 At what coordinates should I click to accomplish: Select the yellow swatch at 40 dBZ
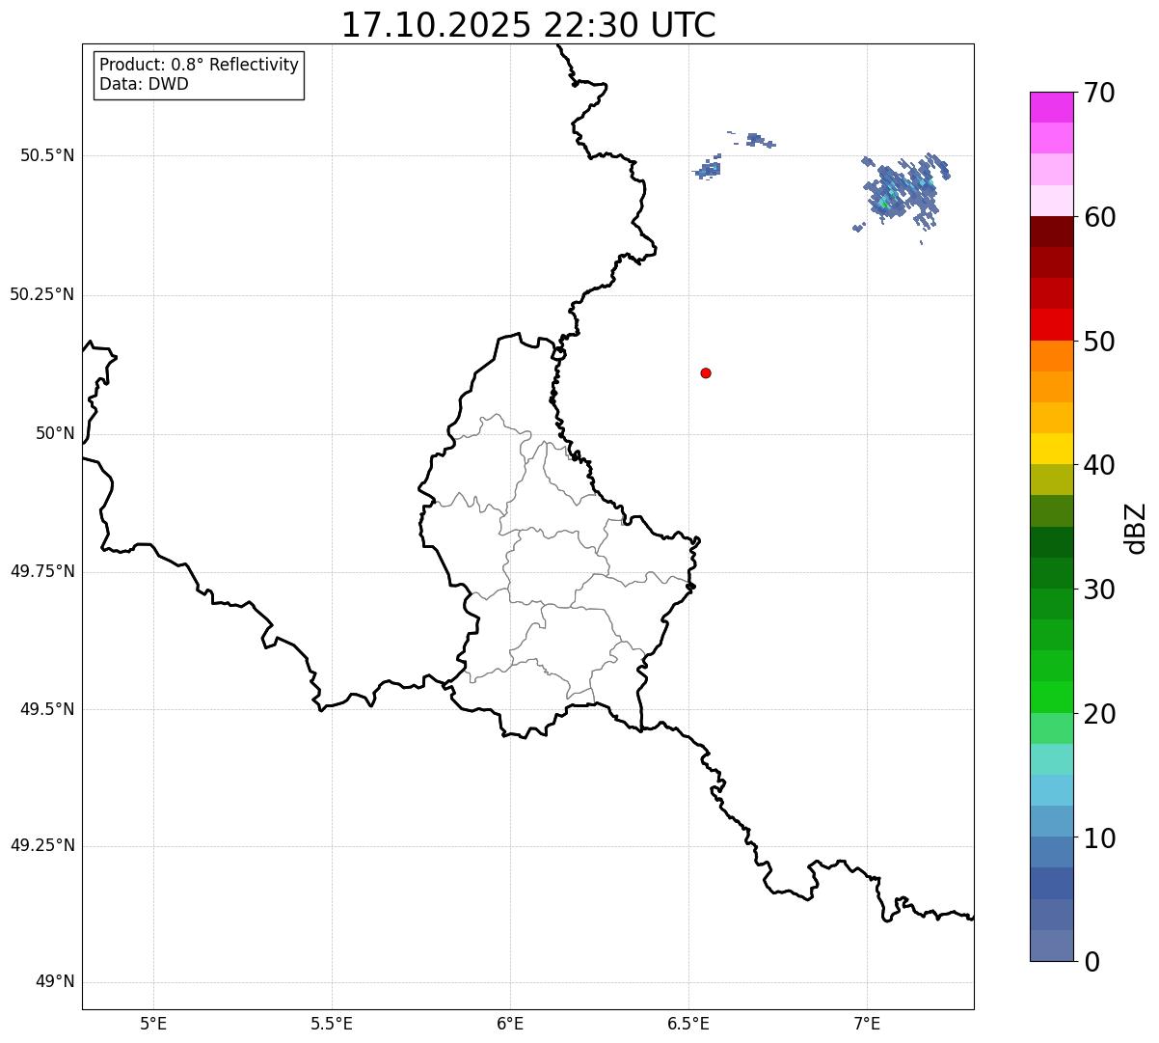(x=1051, y=449)
